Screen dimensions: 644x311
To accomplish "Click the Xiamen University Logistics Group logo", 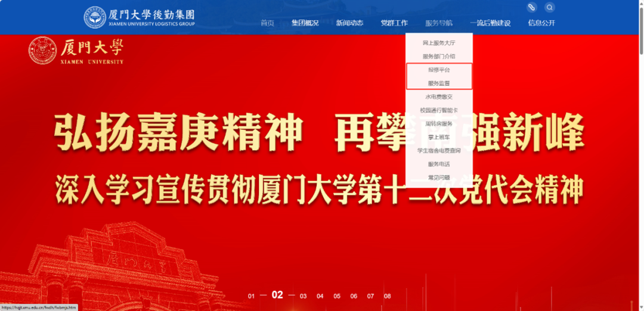I will click(140, 17).
